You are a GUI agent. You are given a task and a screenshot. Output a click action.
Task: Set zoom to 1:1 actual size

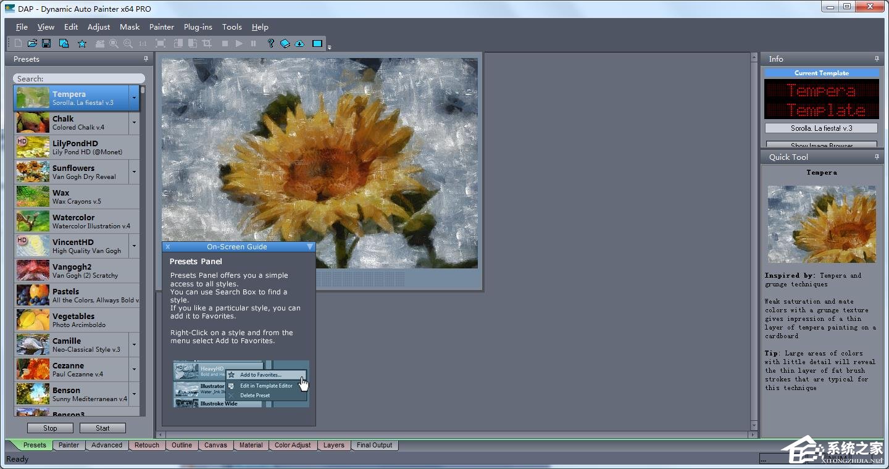click(143, 43)
